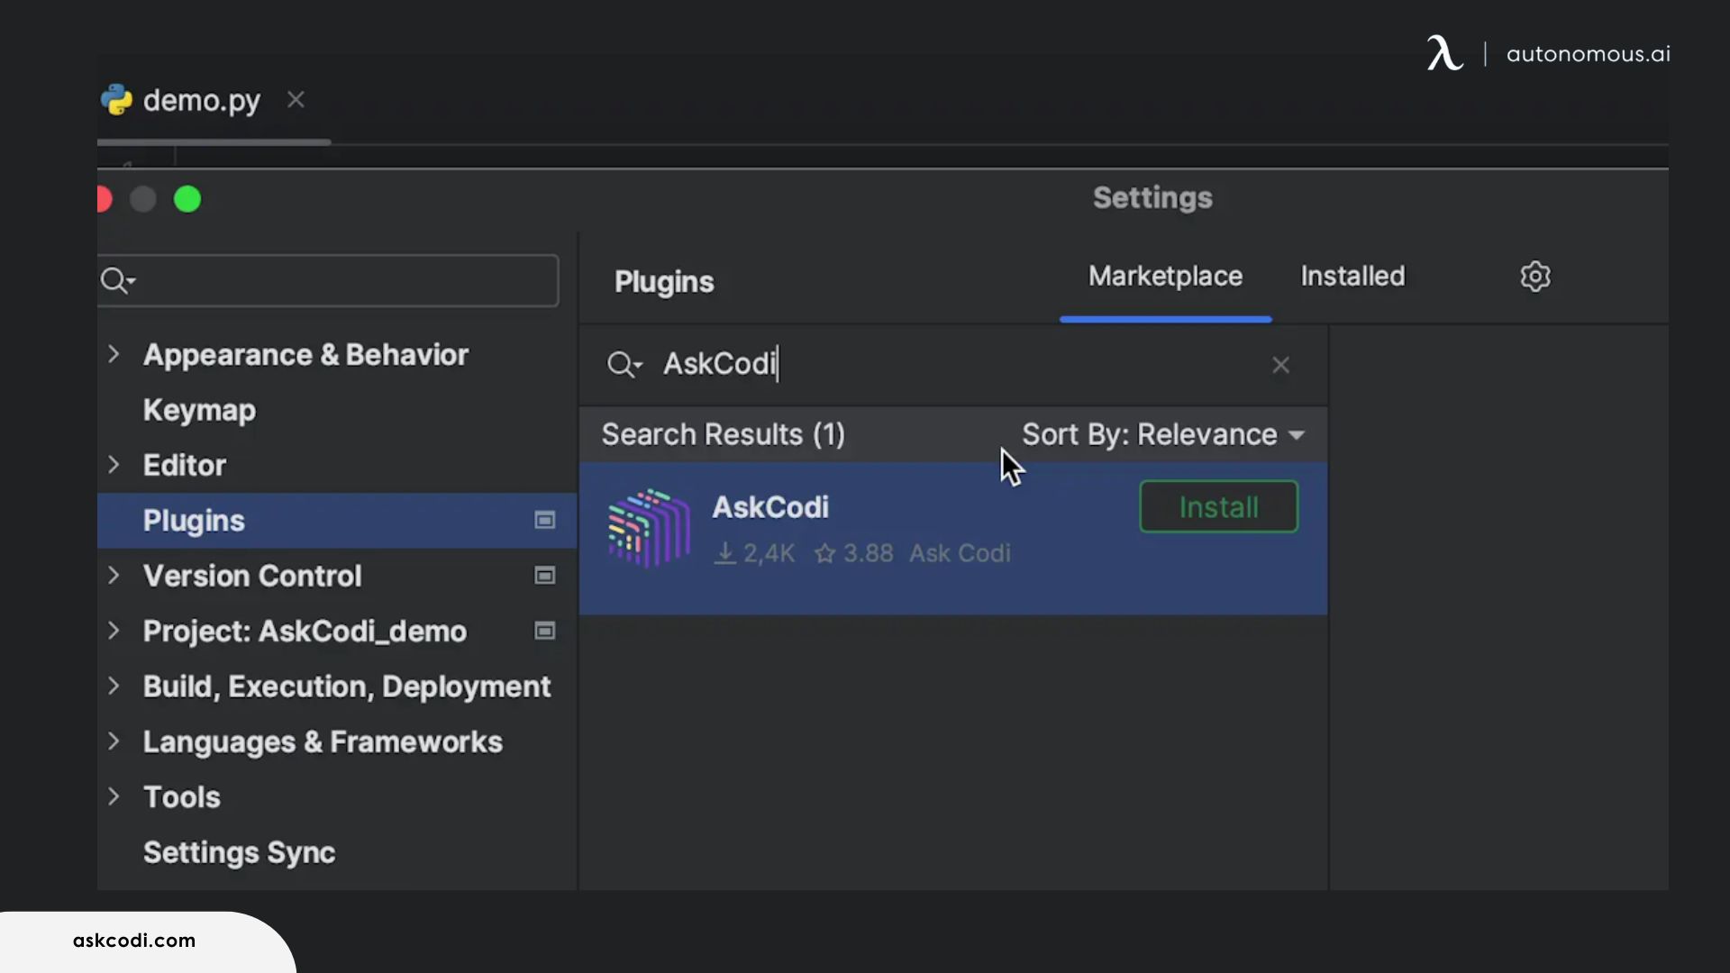Select the Version Control settings item
This screenshot has height=973, width=1730.
coord(252,576)
